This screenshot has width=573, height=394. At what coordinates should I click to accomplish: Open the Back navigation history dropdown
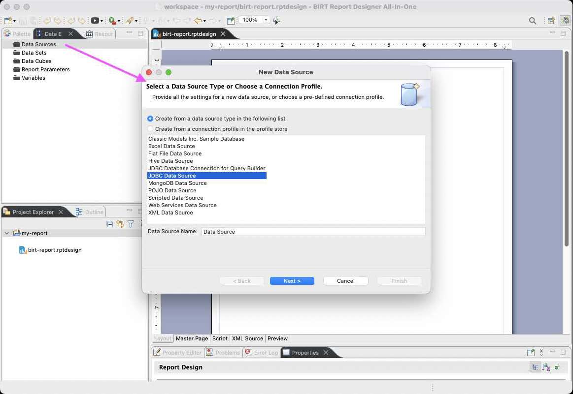pos(204,21)
